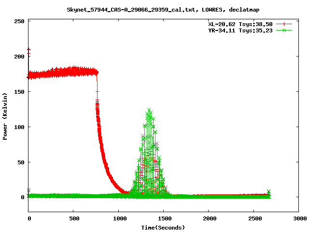Click the x-axis tick label 2000
The width and height of the screenshot is (309, 232).
[210, 218]
